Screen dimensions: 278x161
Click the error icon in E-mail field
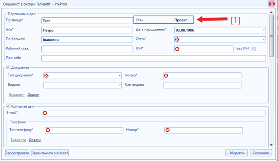[45, 113]
